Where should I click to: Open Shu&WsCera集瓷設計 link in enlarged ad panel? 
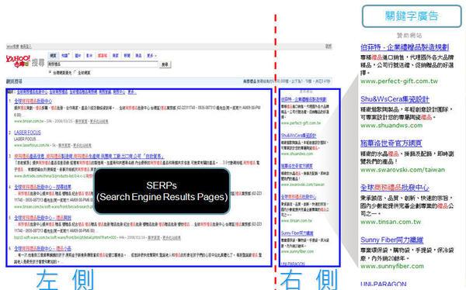[x=395, y=99]
